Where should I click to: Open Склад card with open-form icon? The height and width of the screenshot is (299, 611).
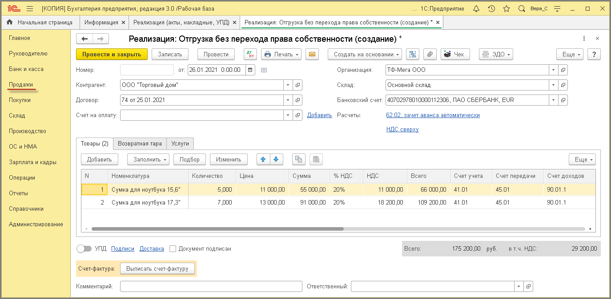[563, 85]
